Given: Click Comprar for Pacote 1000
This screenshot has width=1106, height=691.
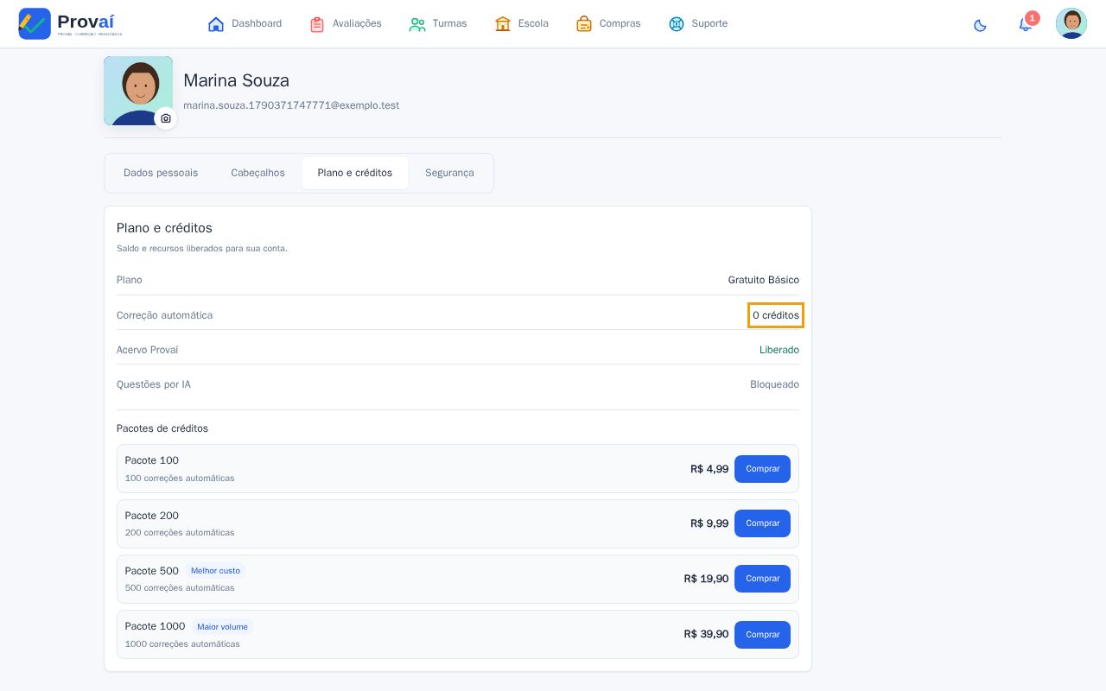Looking at the screenshot, I should point(762,635).
